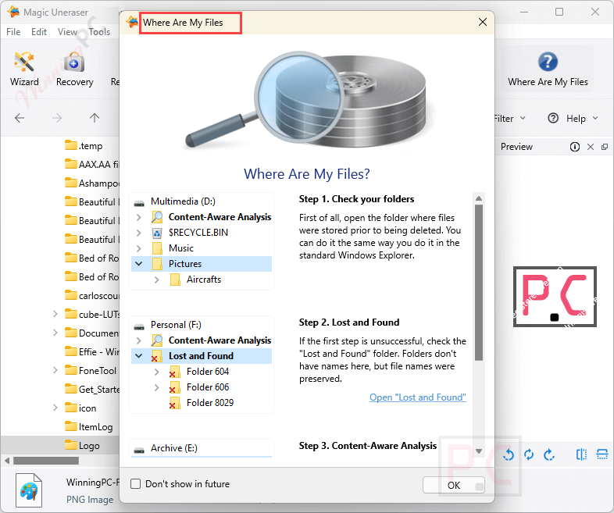614x513 pixels.
Task: Click the Preview panel info icon
Action: tap(574, 147)
